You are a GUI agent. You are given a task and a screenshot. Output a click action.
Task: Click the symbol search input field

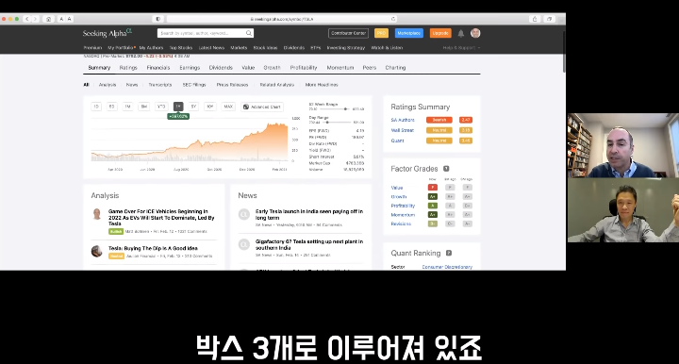point(202,33)
